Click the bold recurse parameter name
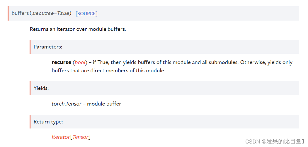 tap(62, 62)
